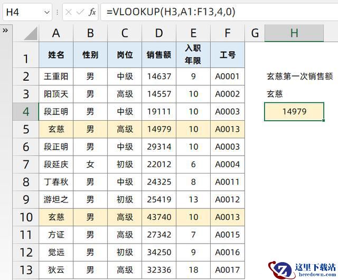Select position cell 初级 in row 9
338x280 pixels.
pyautogui.click(x=125, y=200)
